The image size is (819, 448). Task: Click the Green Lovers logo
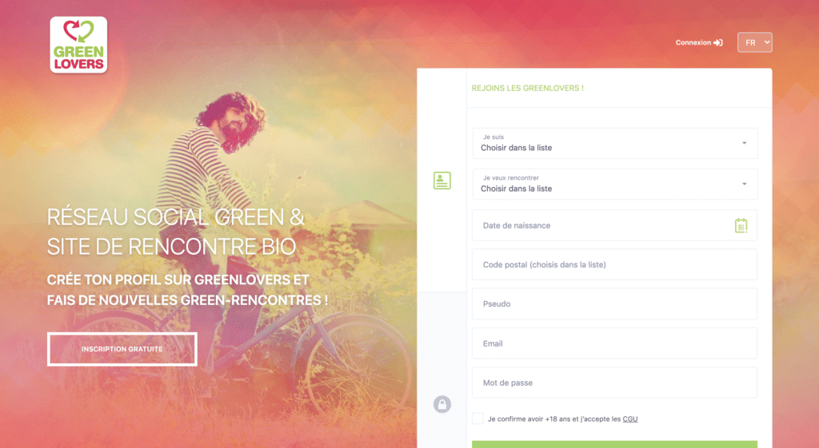click(x=78, y=45)
